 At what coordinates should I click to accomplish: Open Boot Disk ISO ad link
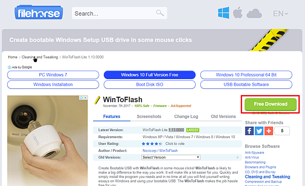pos(149,85)
